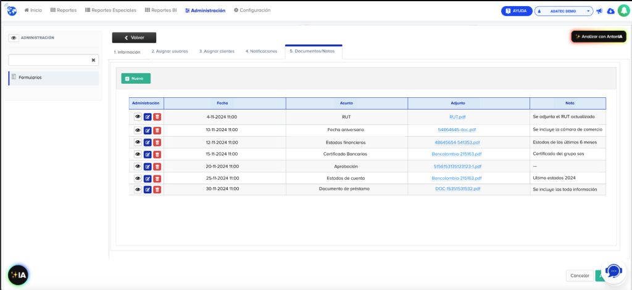The height and width of the screenshot is (290, 632).
Task: Delete the Estados de cuenta row
Action: point(157,178)
